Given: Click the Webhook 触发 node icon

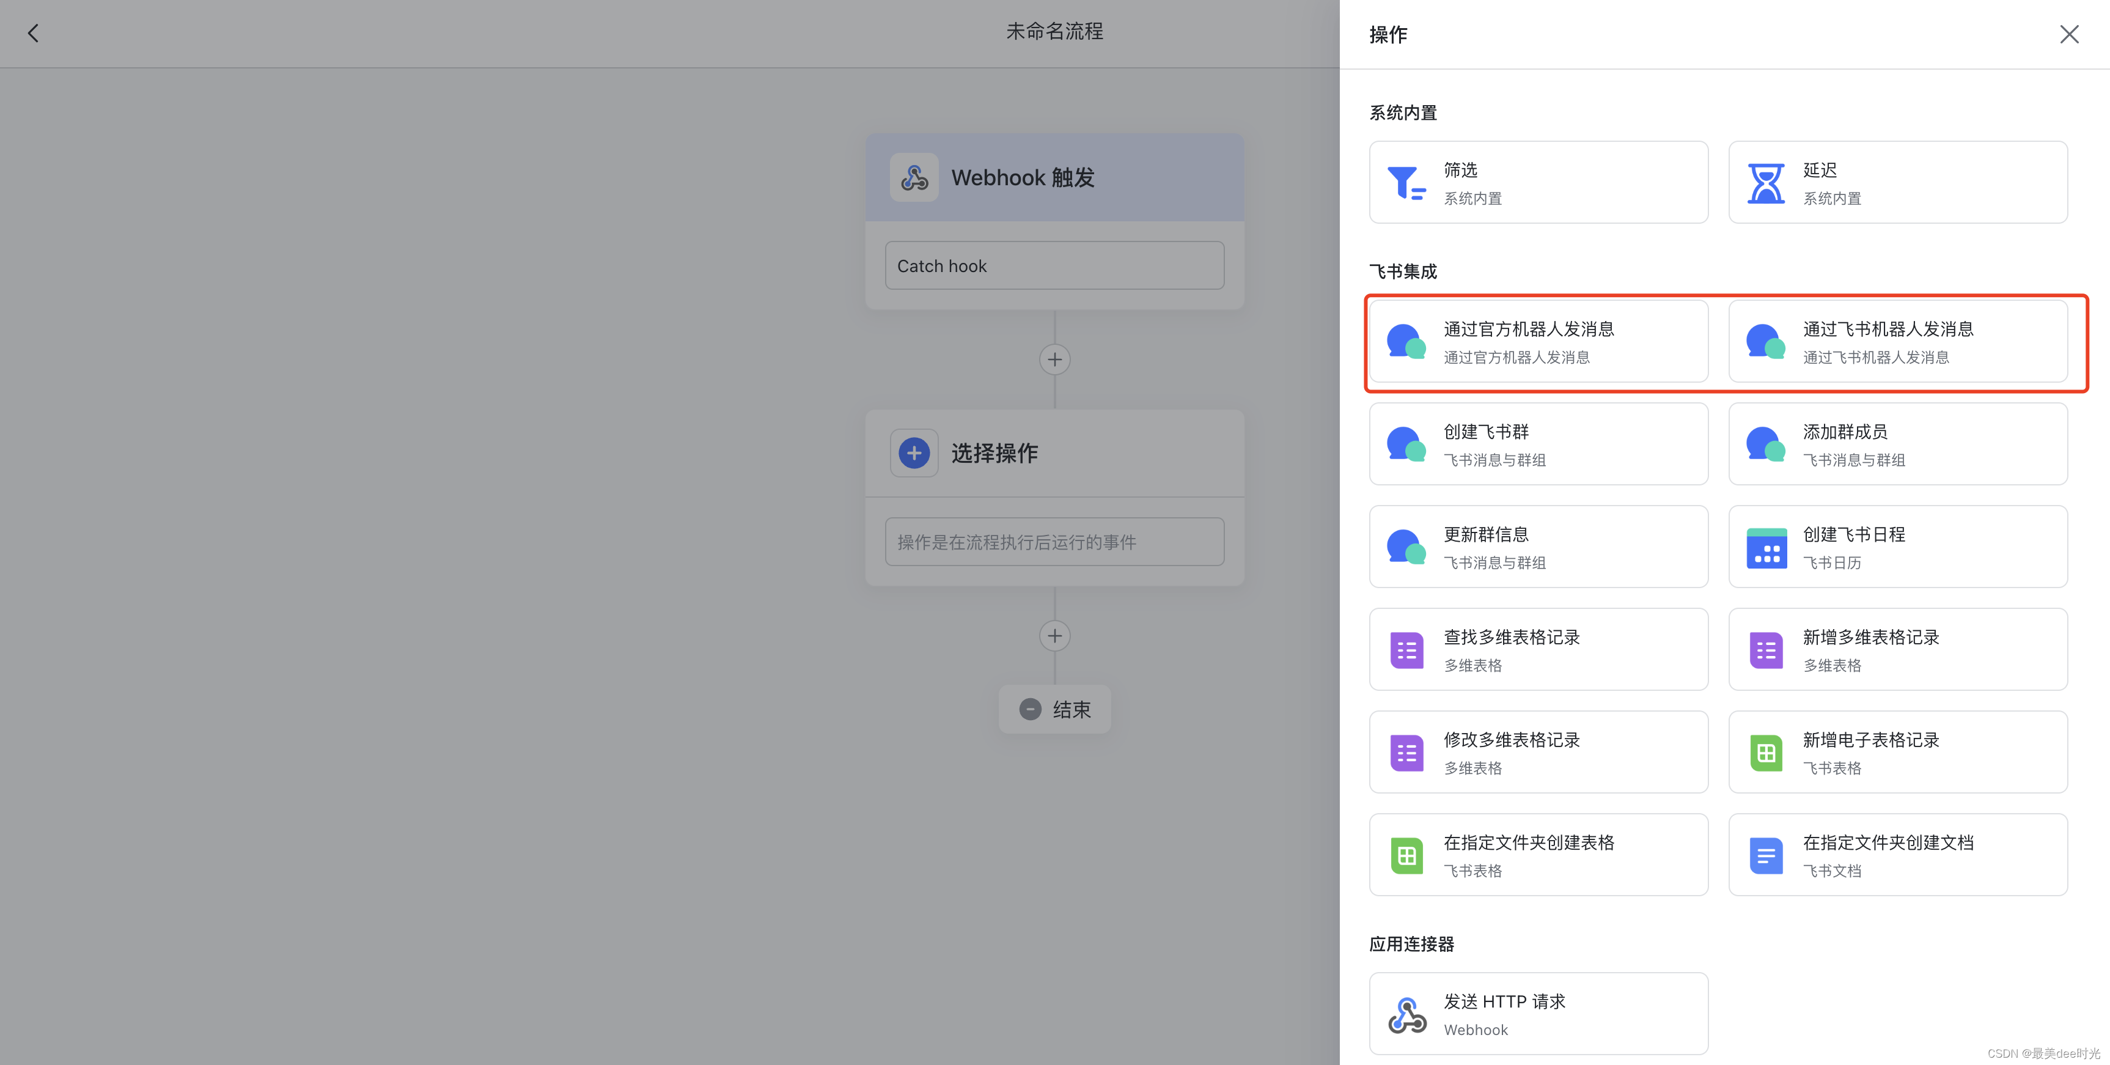Looking at the screenshot, I should [914, 177].
